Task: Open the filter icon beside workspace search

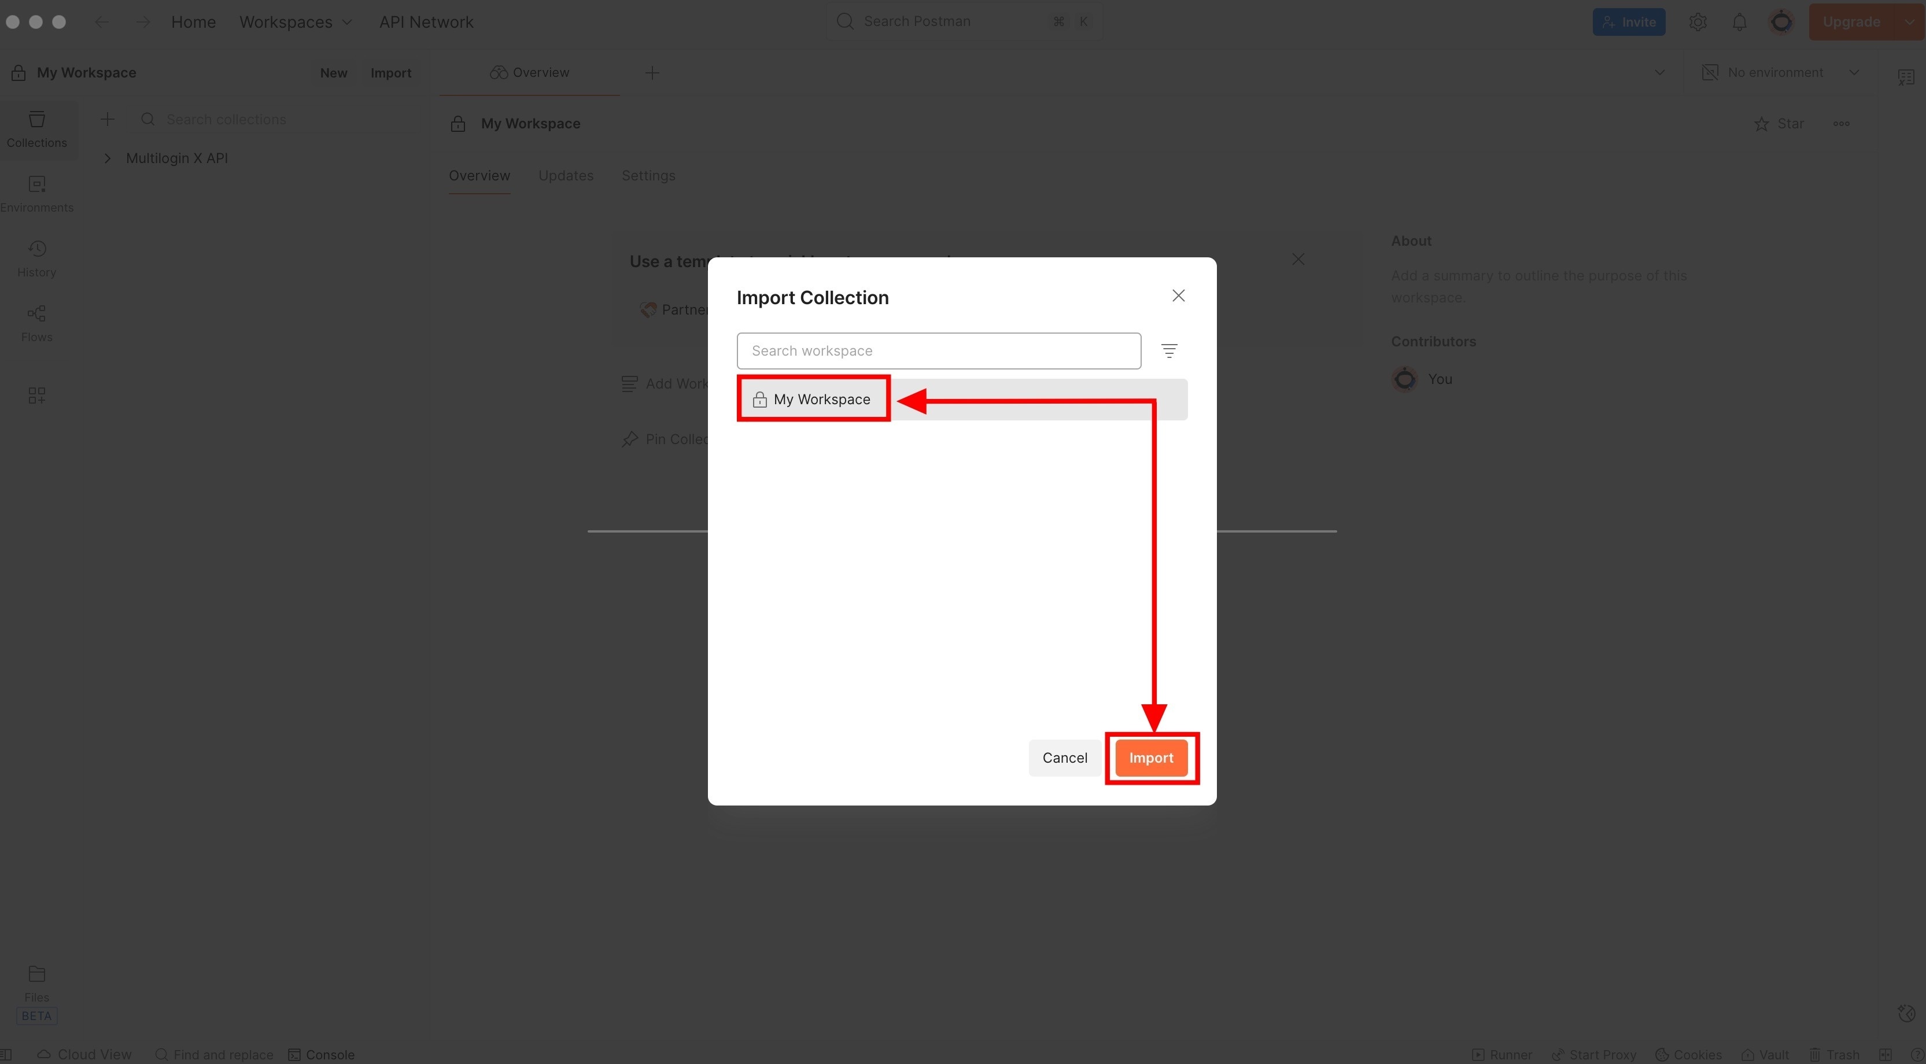Action: click(1169, 350)
